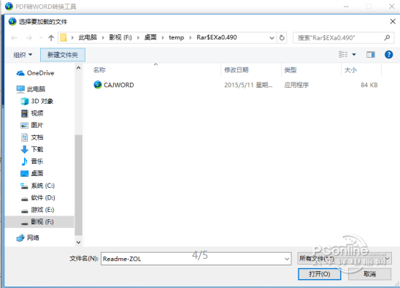Click 此电脑 in the address path

(88, 37)
